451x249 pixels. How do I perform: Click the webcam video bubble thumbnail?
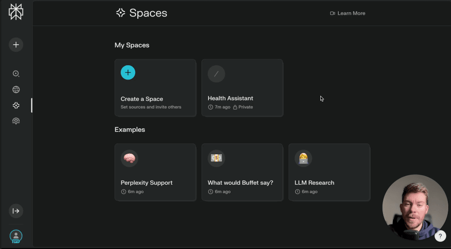(415, 207)
